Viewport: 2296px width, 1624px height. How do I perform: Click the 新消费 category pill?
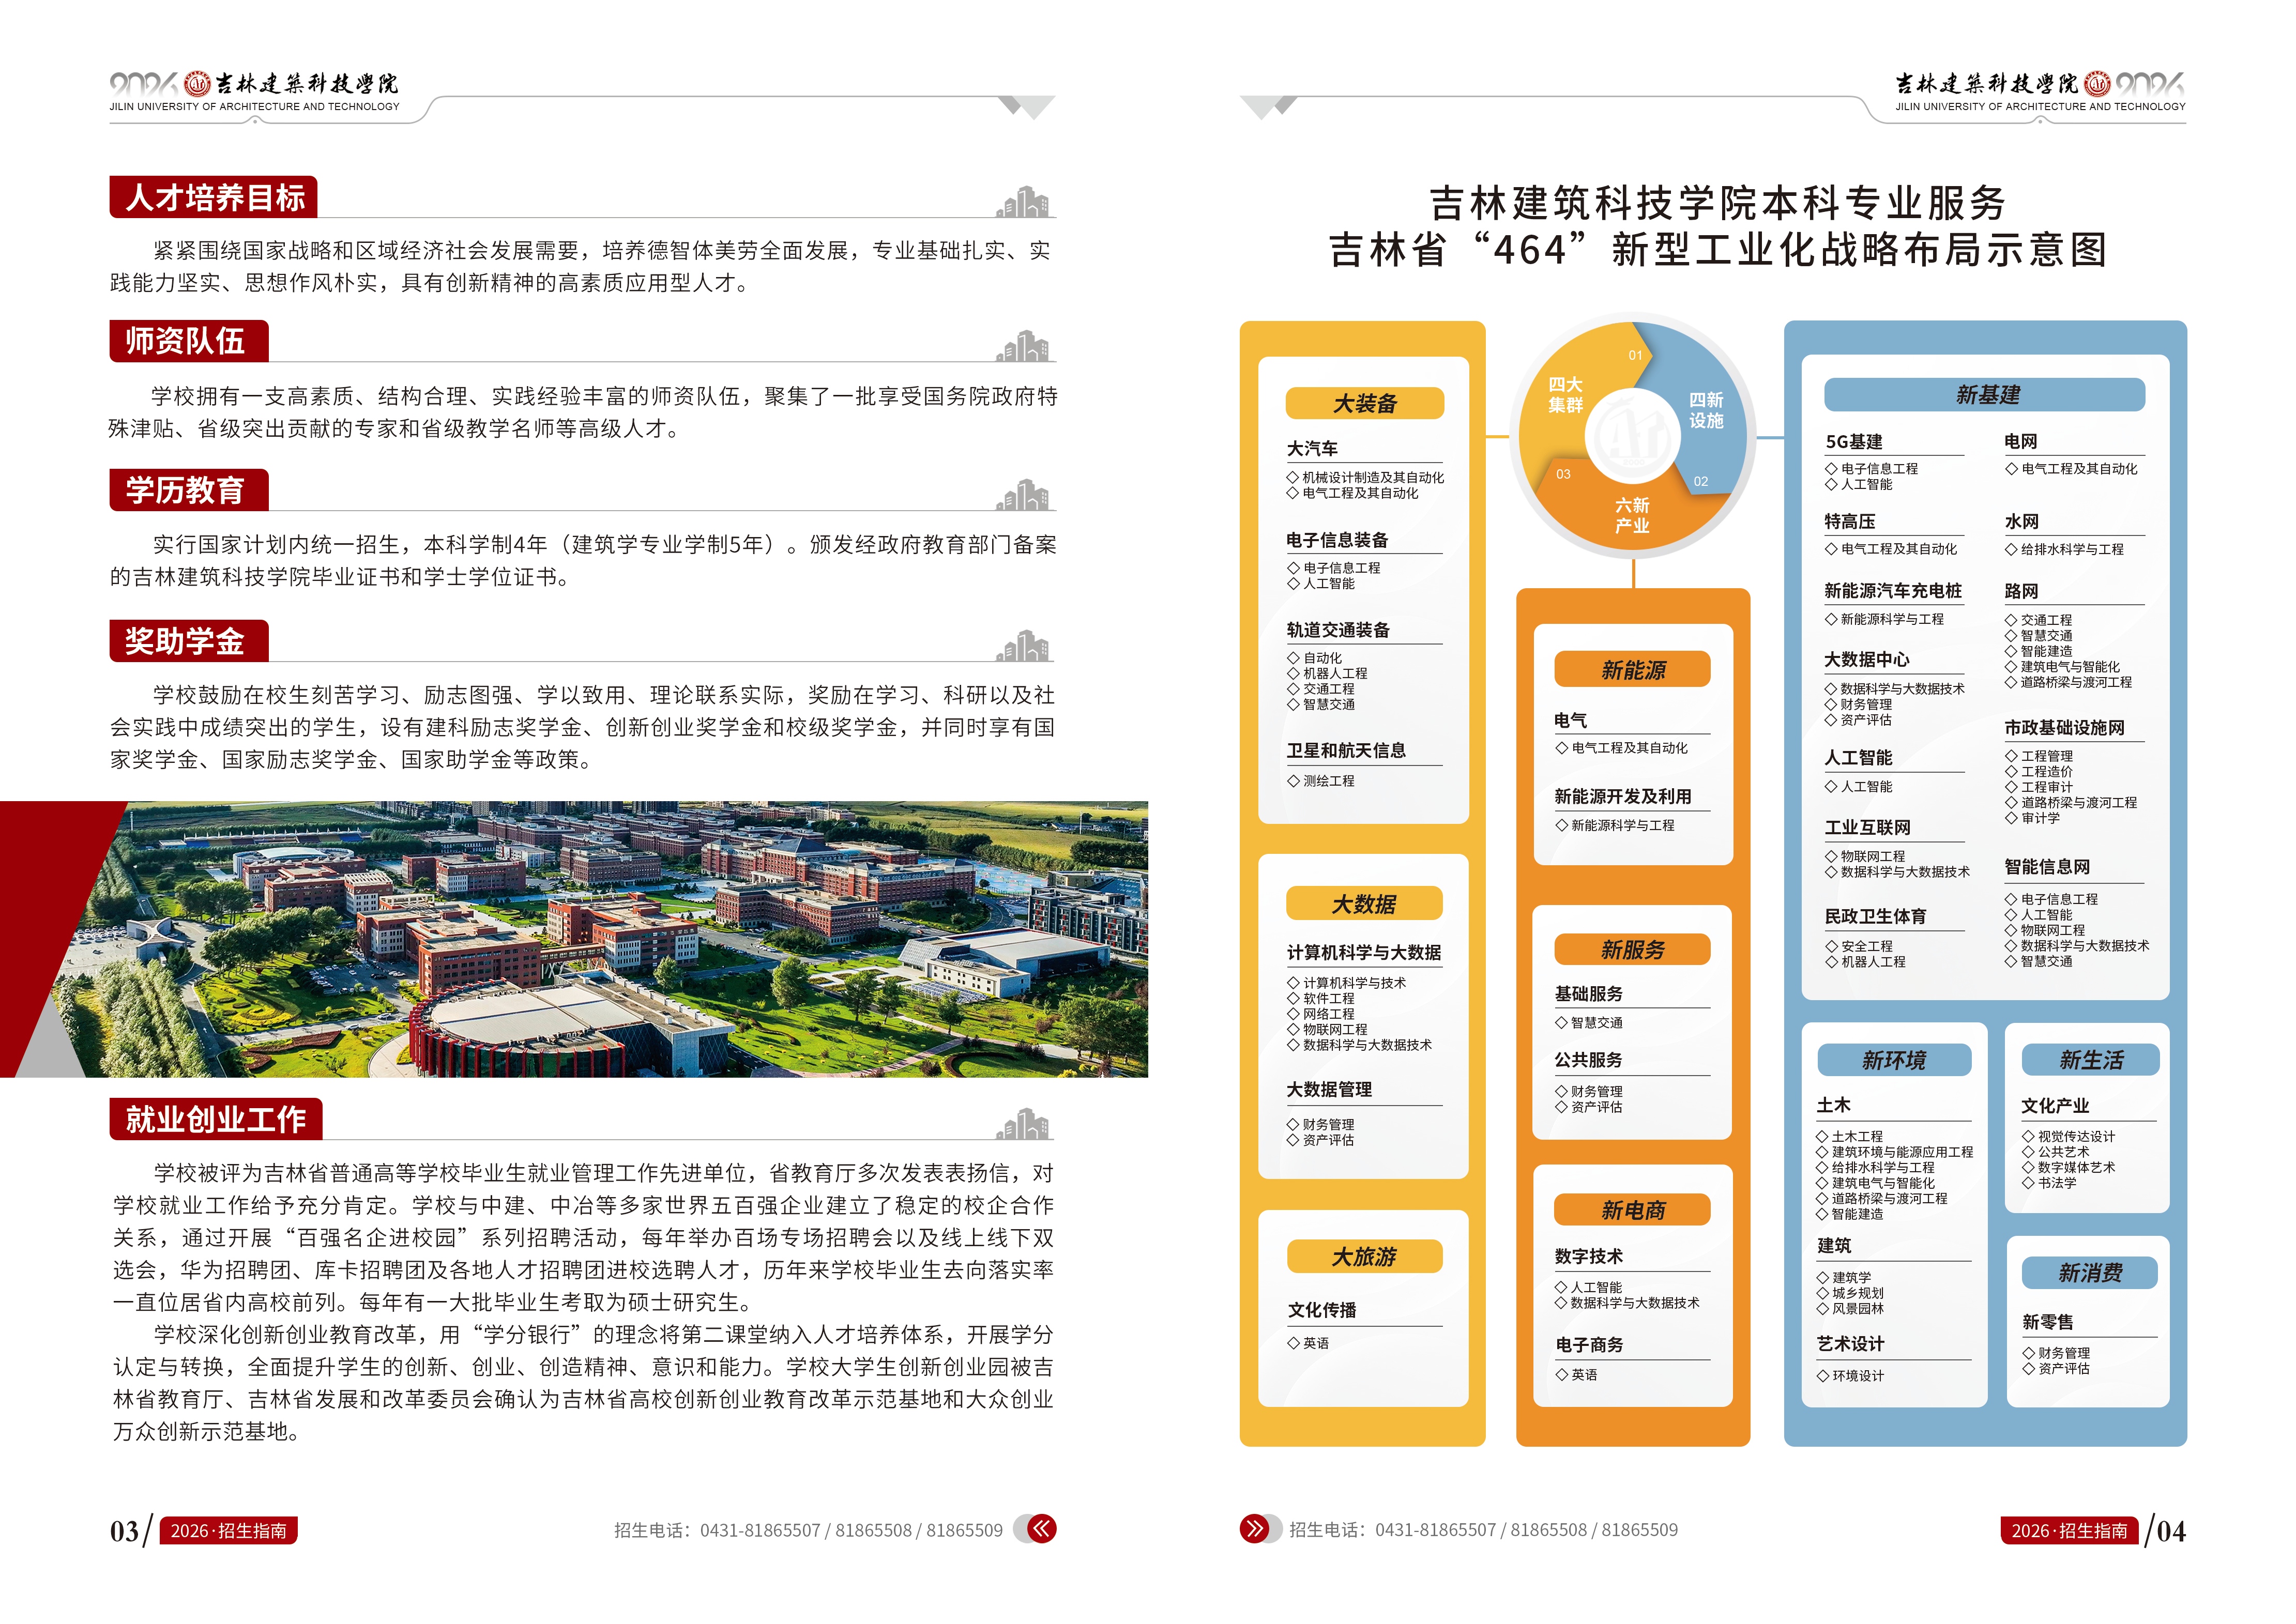coord(2090,1272)
